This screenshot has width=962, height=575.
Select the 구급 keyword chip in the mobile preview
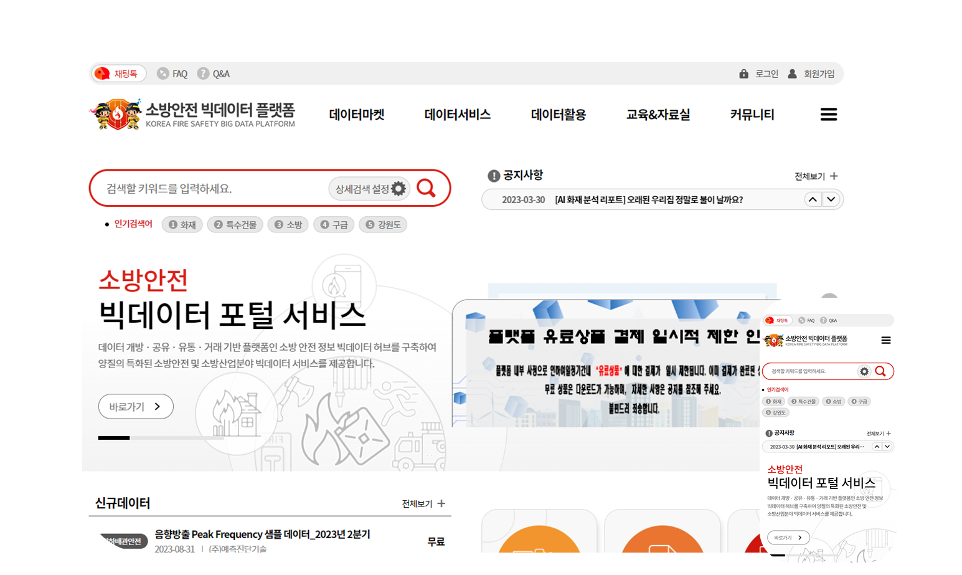pos(860,402)
